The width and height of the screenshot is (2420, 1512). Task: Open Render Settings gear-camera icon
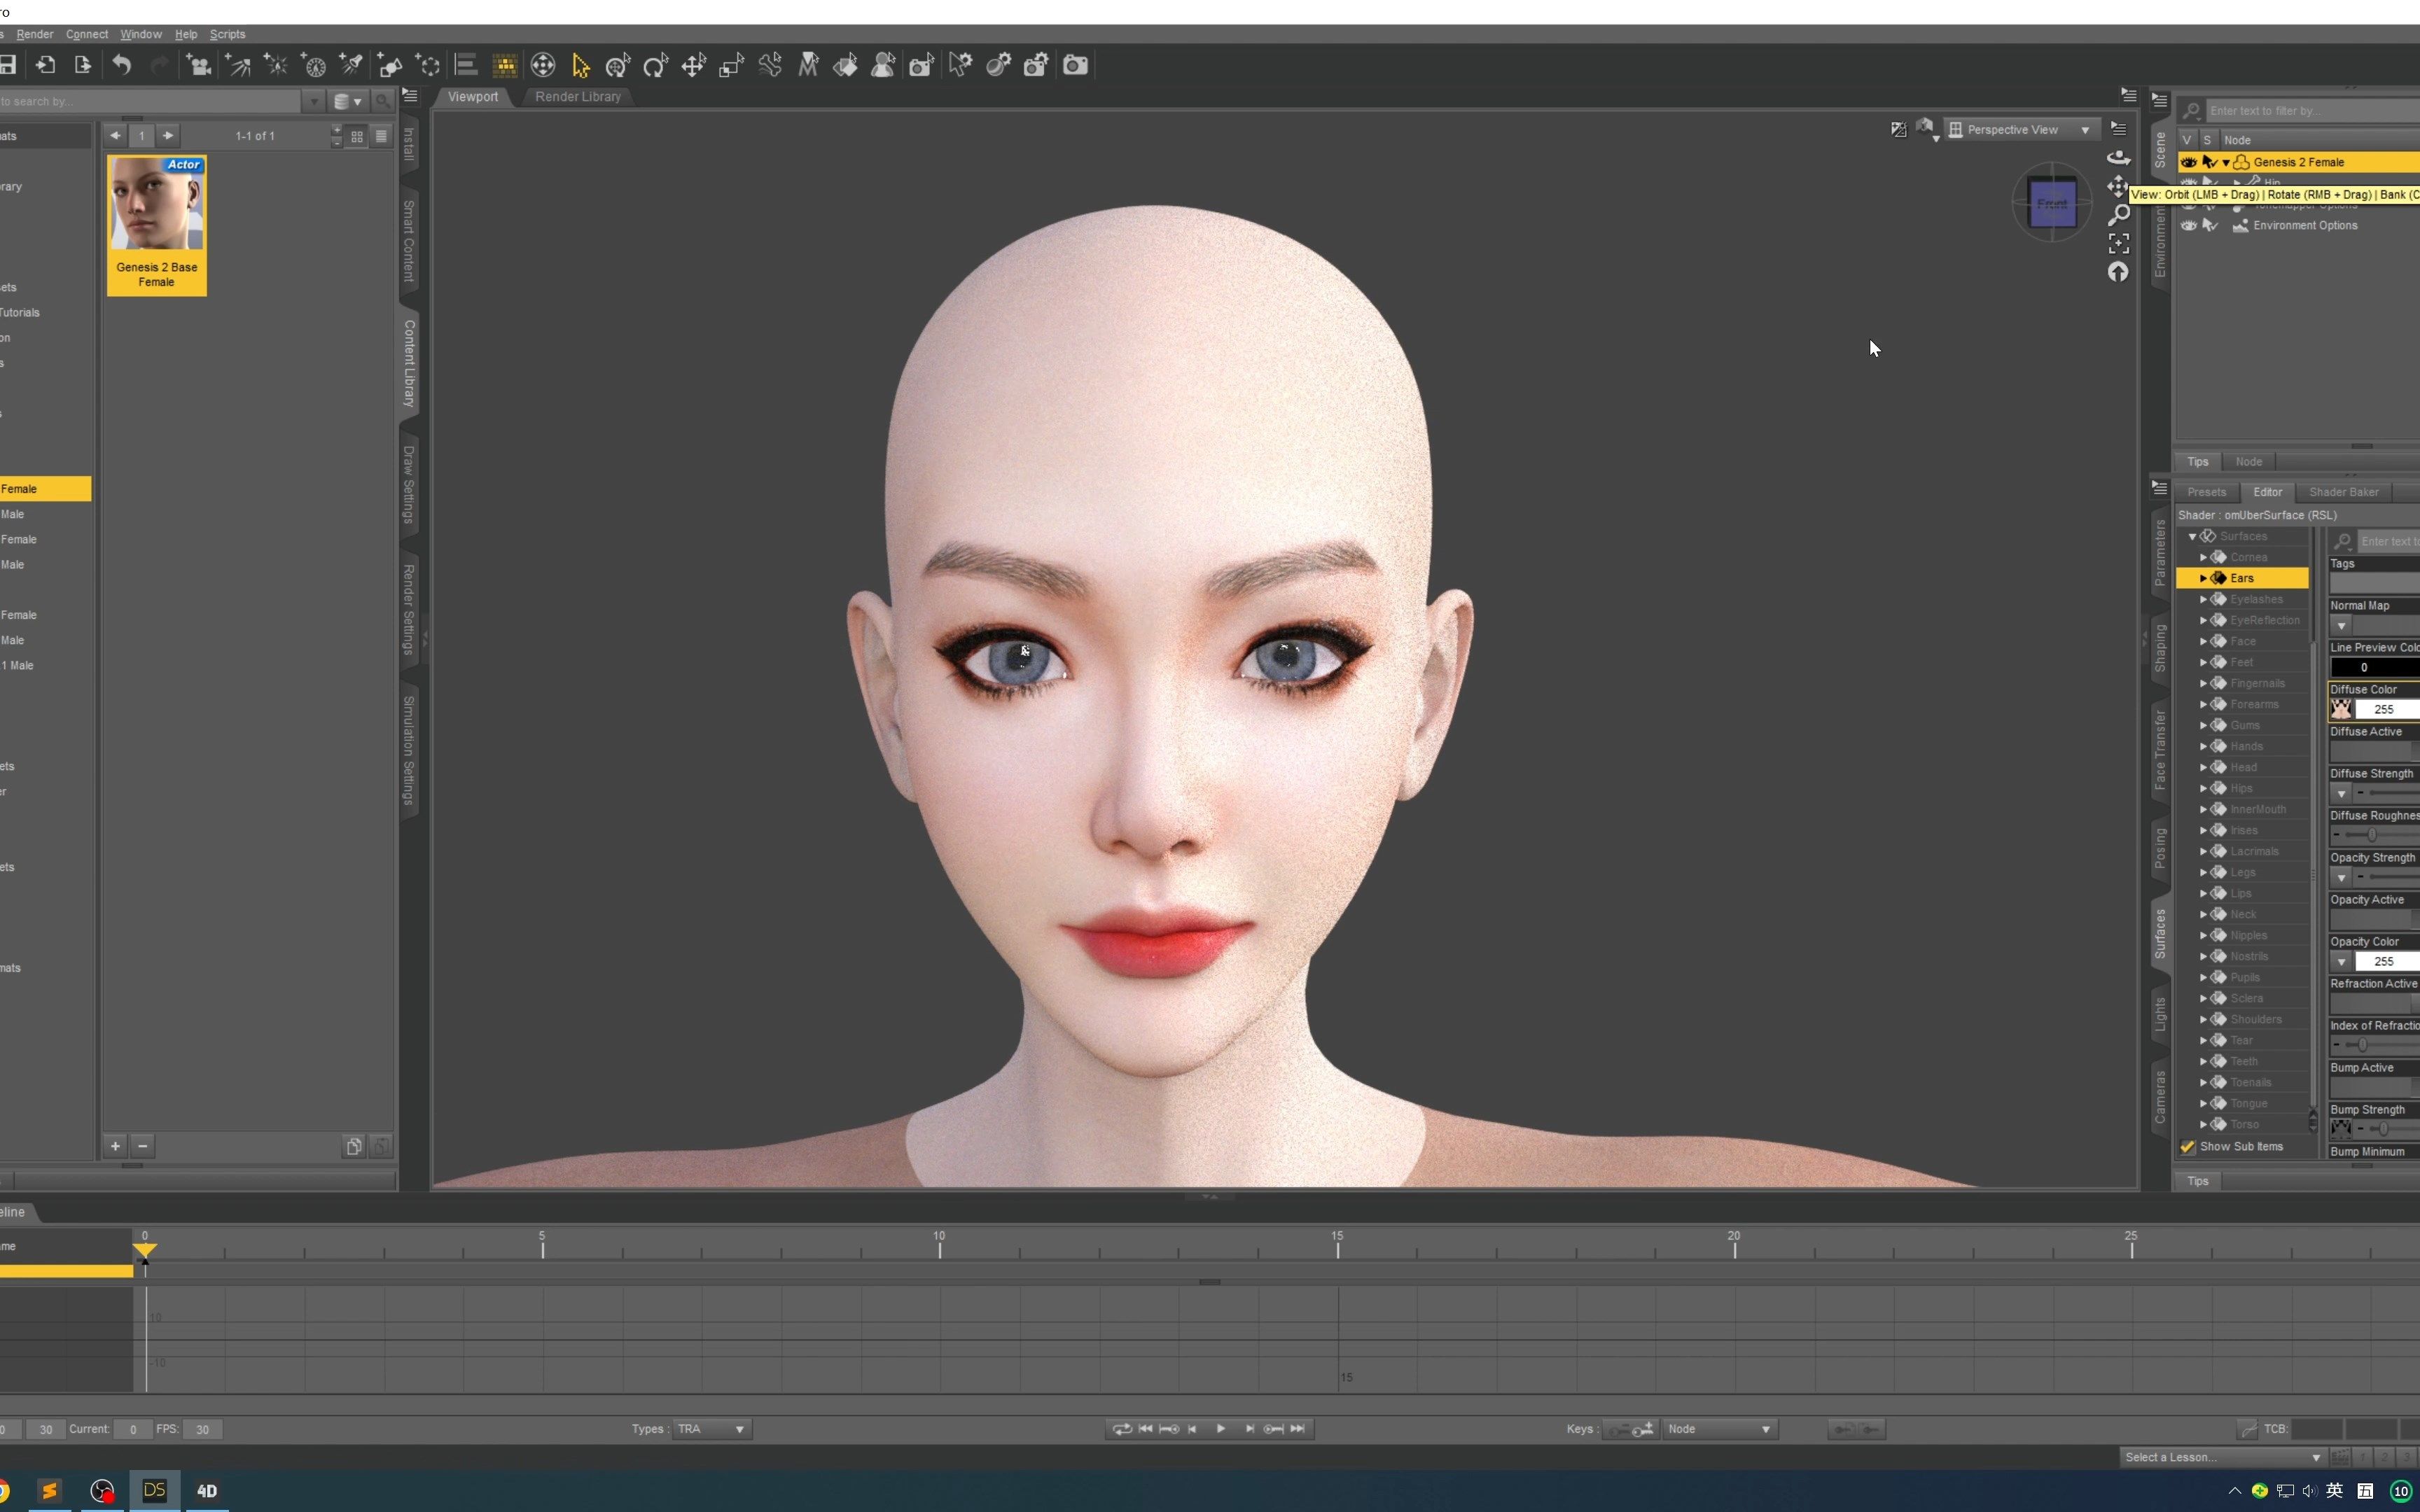(1036, 65)
